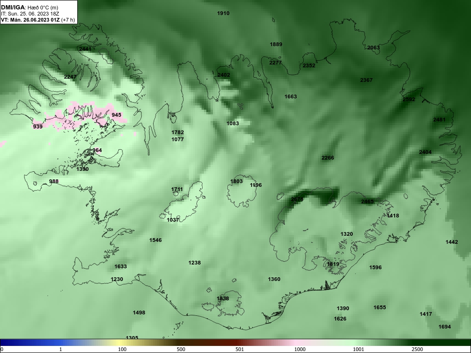
Task: Click the 1633 value label
Action: (x=121, y=266)
